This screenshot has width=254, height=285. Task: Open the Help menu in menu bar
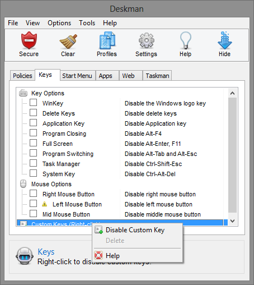(x=110, y=23)
